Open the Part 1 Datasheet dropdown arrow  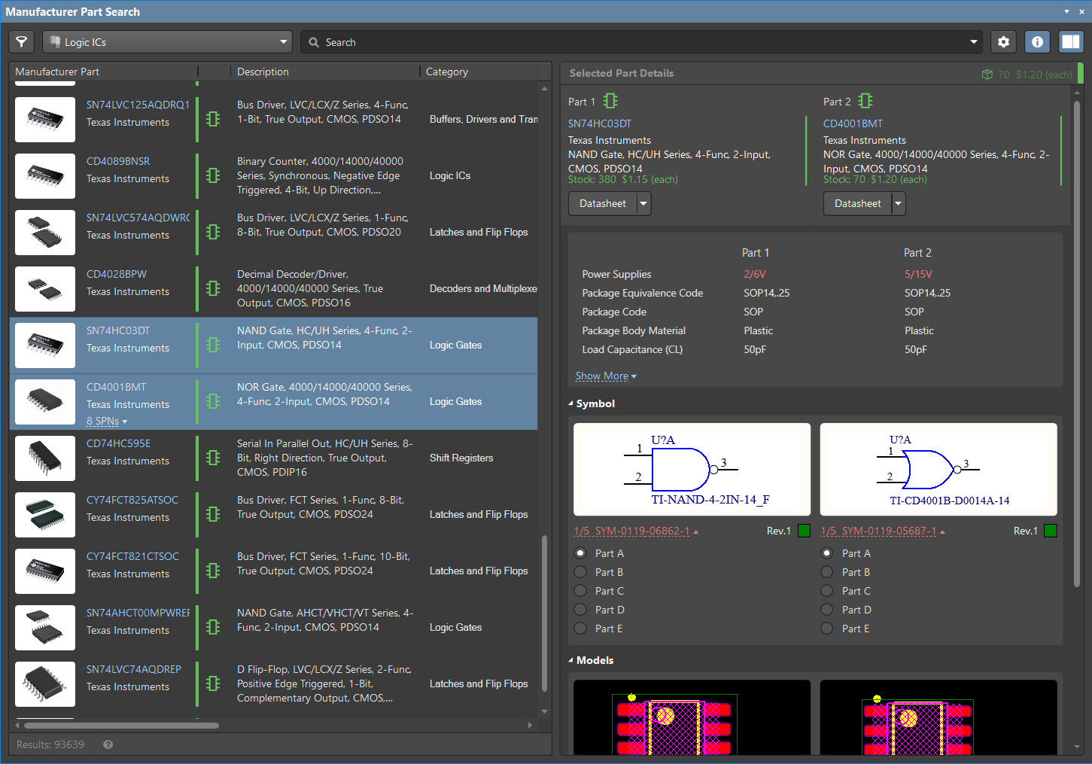click(643, 204)
